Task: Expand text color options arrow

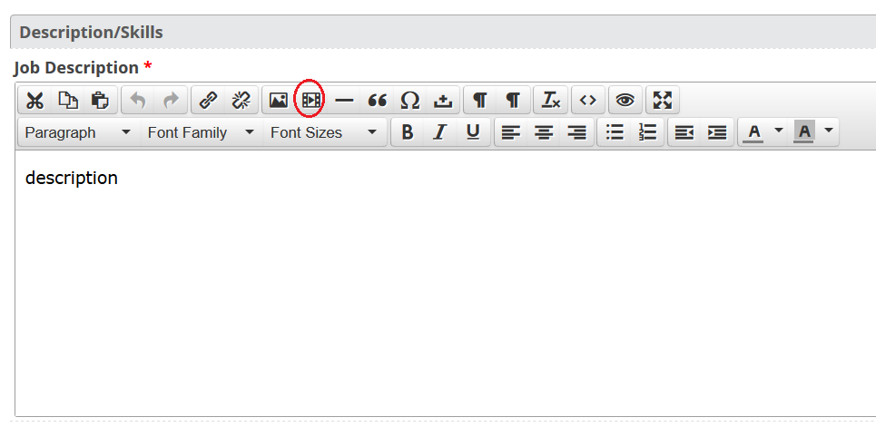Action: coord(779,131)
